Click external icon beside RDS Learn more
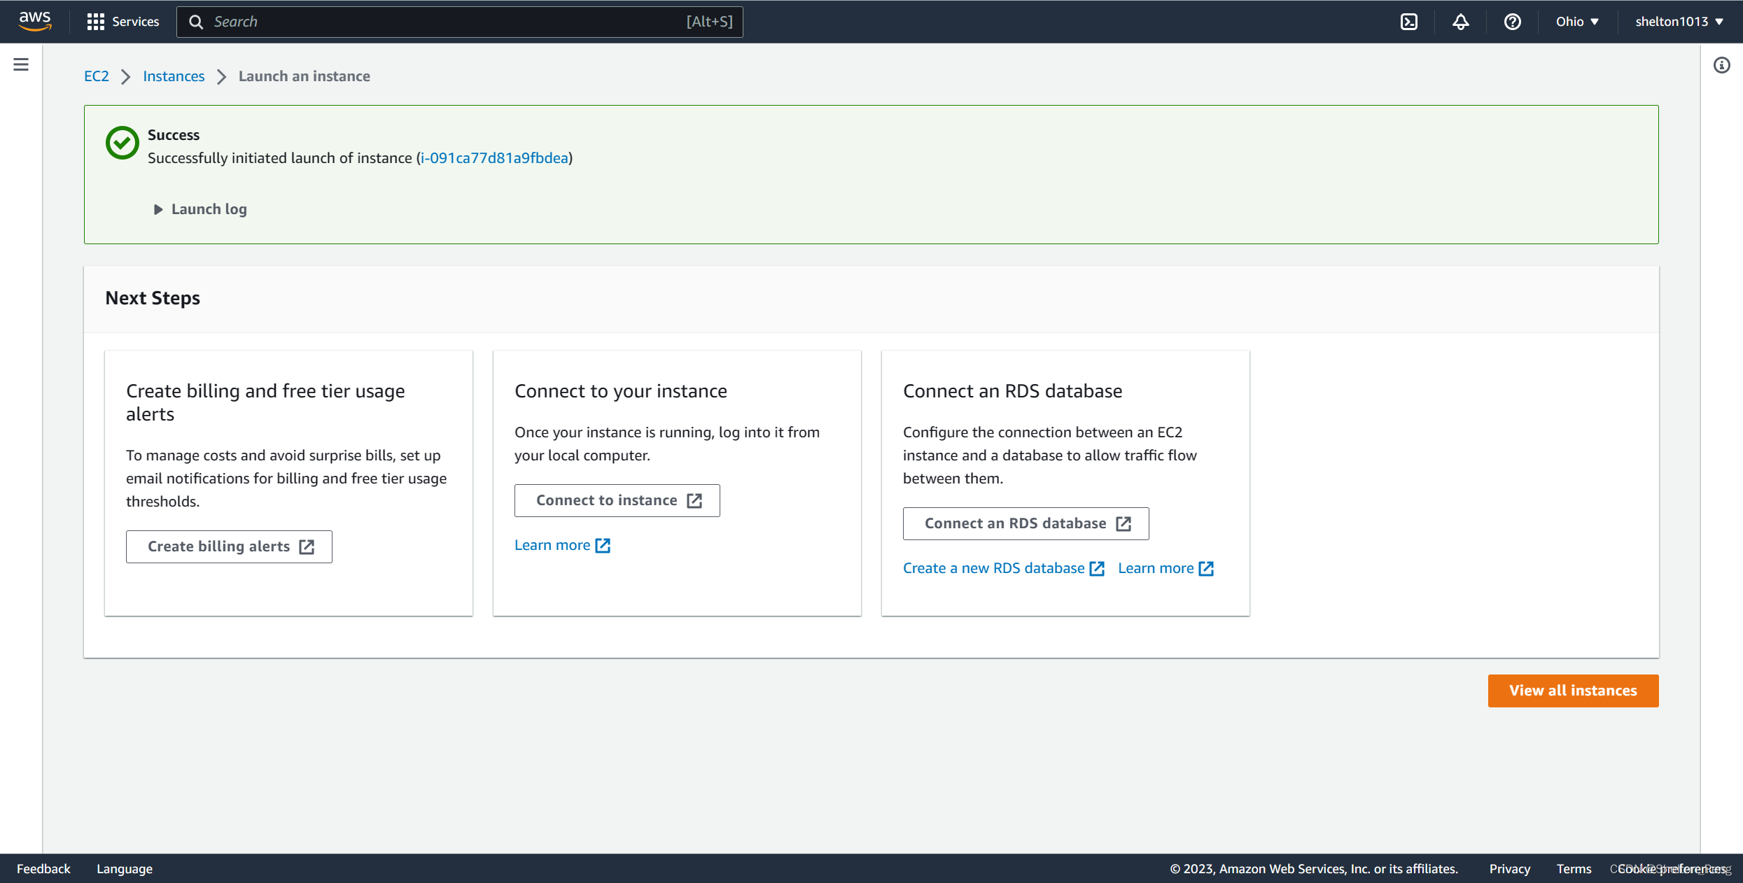The height and width of the screenshot is (883, 1743). [x=1206, y=568]
